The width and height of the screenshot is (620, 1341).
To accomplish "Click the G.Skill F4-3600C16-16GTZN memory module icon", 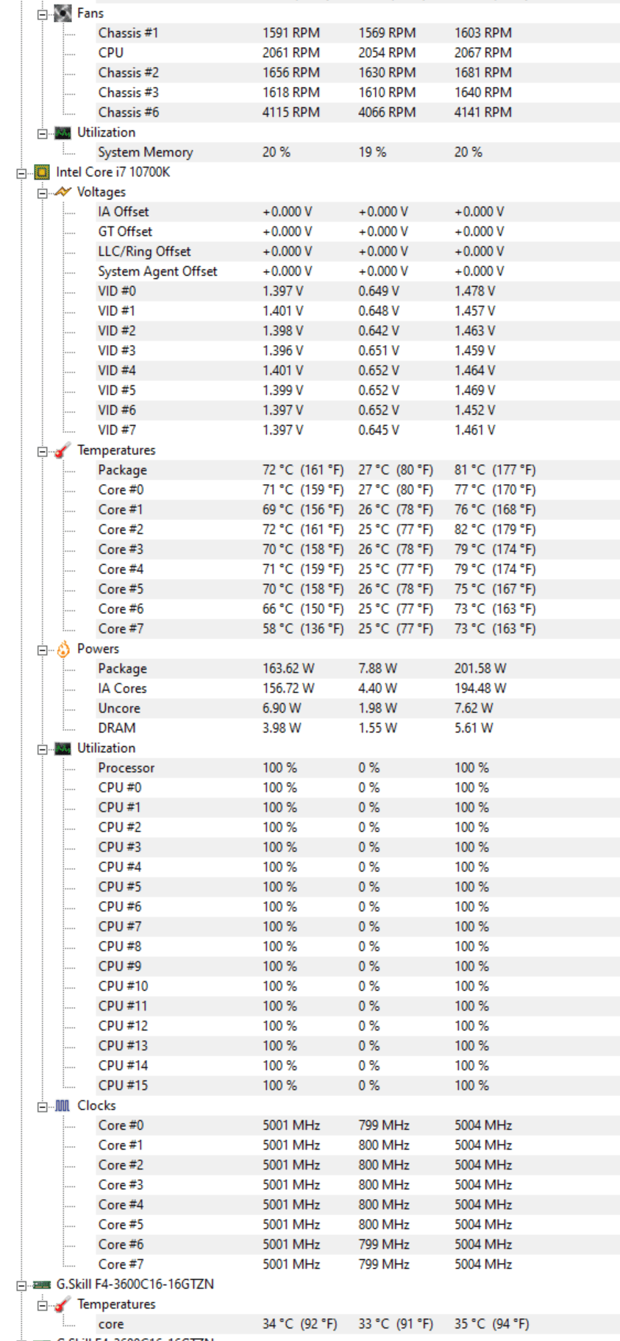I will click(x=42, y=1284).
